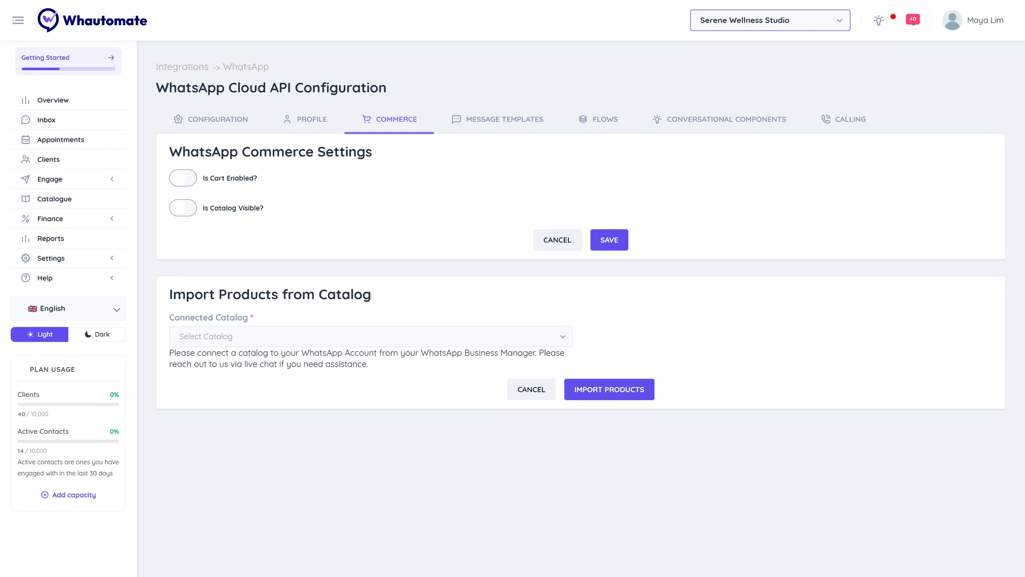Click the Commerce tab cart icon

click(367, 119)
